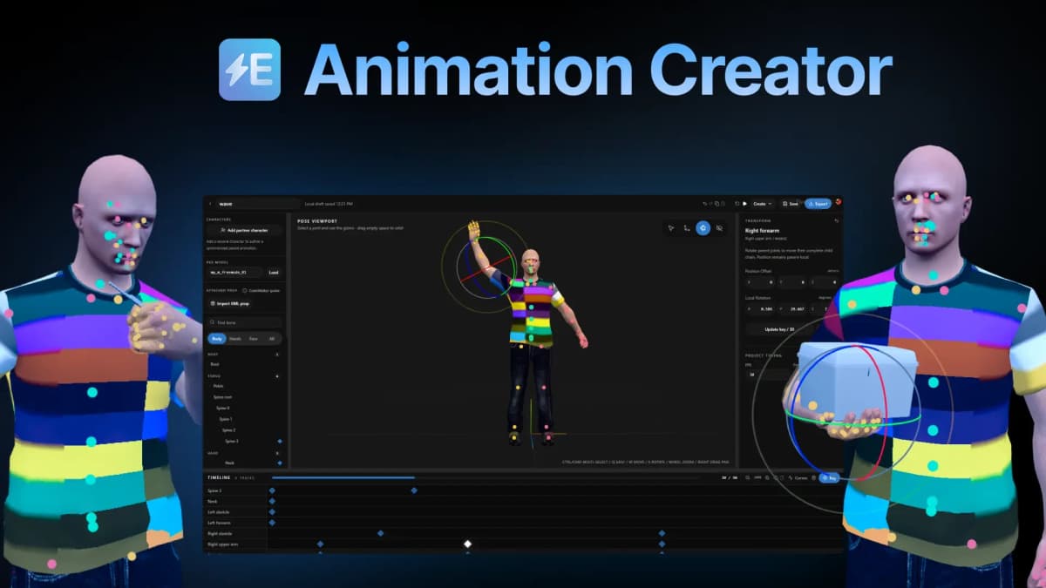The width and height of the screenshot is (1046, 588).
Task: Select the bone chain tool in viewport
Action: pos(687,228)
